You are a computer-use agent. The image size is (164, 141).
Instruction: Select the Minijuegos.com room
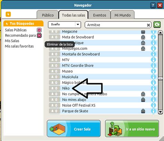click(103, 49)
